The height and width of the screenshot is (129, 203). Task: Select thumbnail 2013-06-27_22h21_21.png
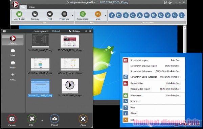click(x=40, y=64)
